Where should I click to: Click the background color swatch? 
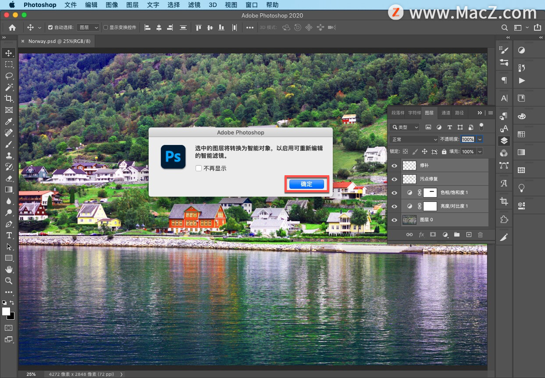[12, 317]
